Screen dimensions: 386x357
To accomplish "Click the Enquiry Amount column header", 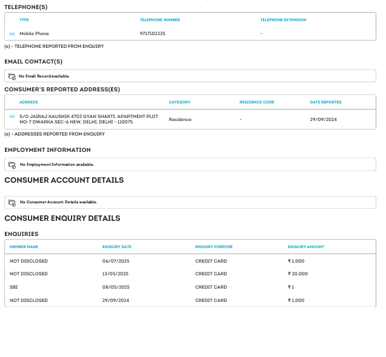I will 305,247.
